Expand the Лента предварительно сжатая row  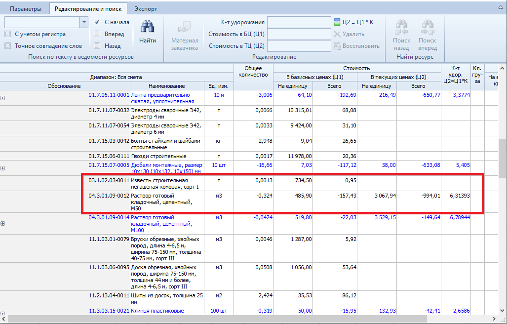coord(3,98)
